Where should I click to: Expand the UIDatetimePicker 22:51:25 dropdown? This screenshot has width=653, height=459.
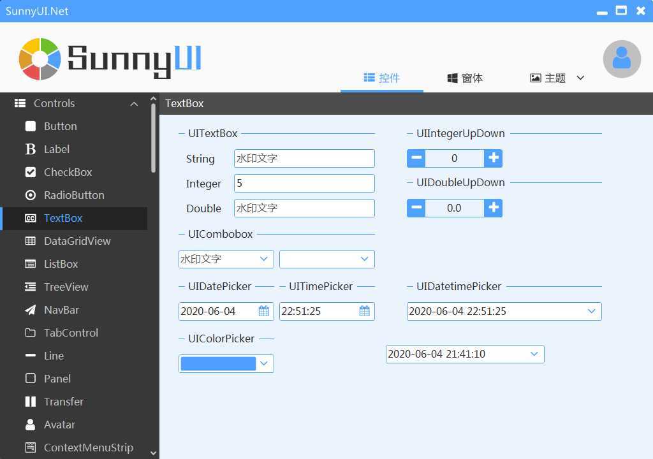(591, 311)
